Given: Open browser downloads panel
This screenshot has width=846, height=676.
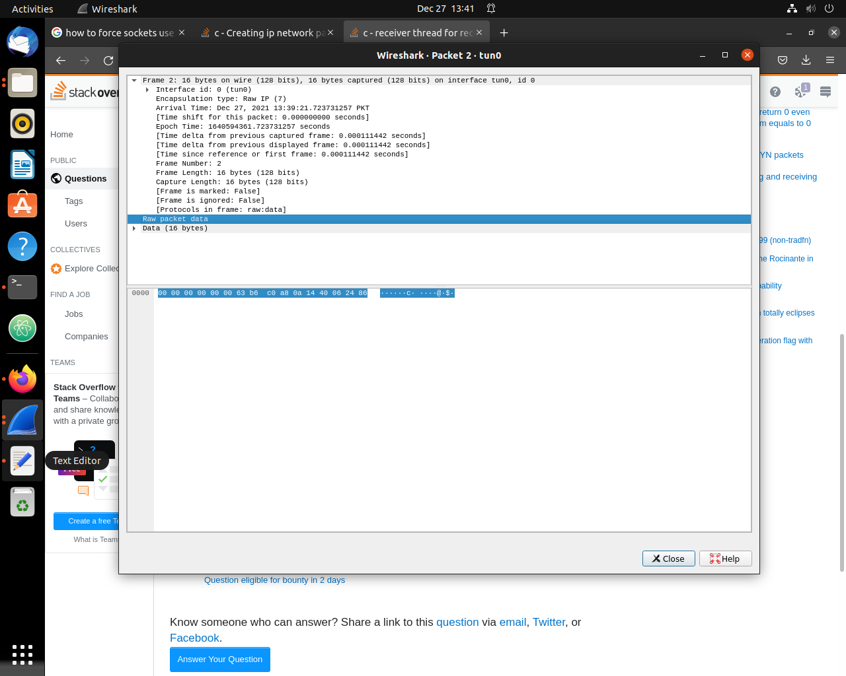Looking at the screenshot, I should [806, 60].
